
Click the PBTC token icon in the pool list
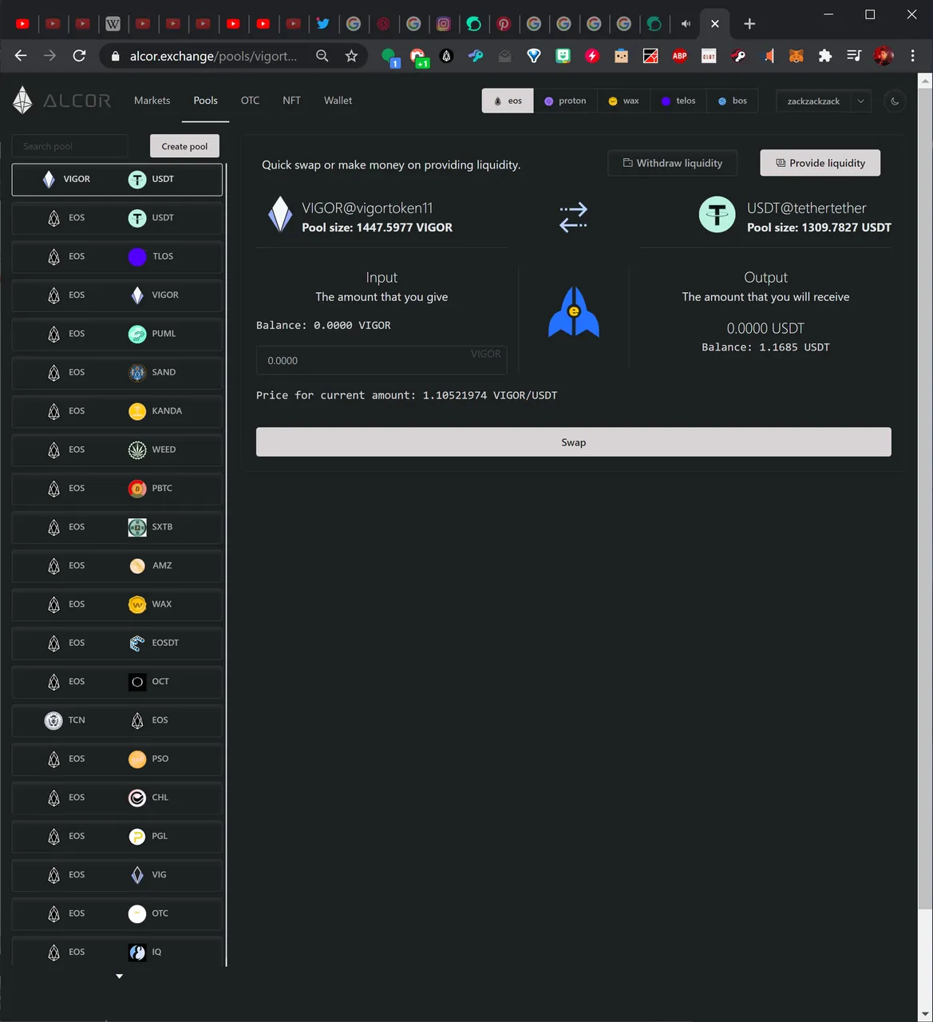pos(137,489)
